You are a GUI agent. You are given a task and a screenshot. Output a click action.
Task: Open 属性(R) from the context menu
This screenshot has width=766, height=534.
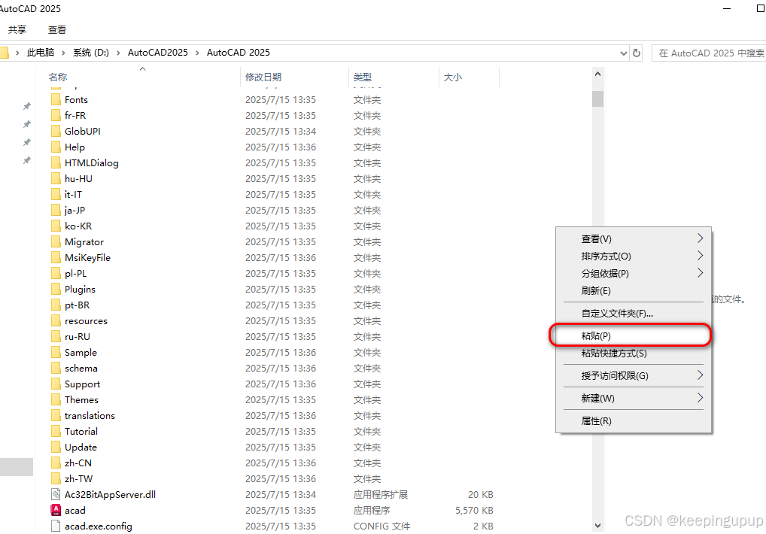coord(633,420)
